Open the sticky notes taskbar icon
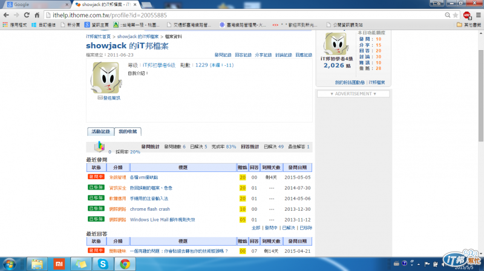 [81, 264]
